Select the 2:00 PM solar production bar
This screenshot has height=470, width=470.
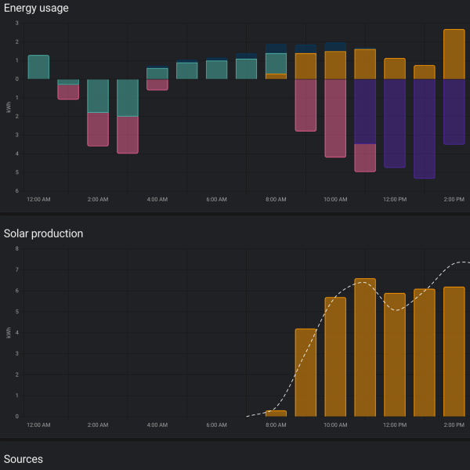(454, 352)
